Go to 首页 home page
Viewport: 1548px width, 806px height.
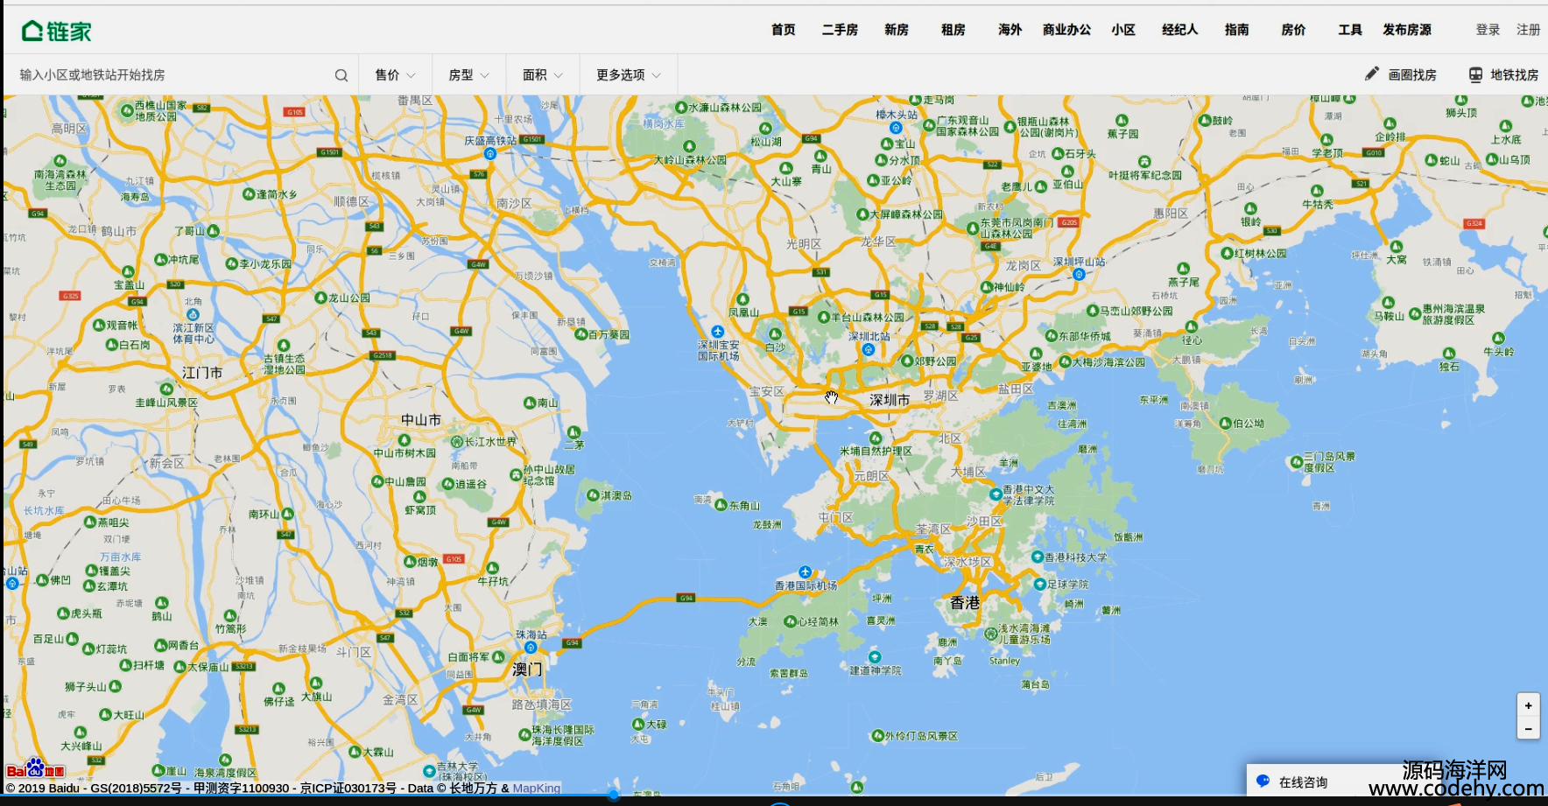tap(784, 30)
